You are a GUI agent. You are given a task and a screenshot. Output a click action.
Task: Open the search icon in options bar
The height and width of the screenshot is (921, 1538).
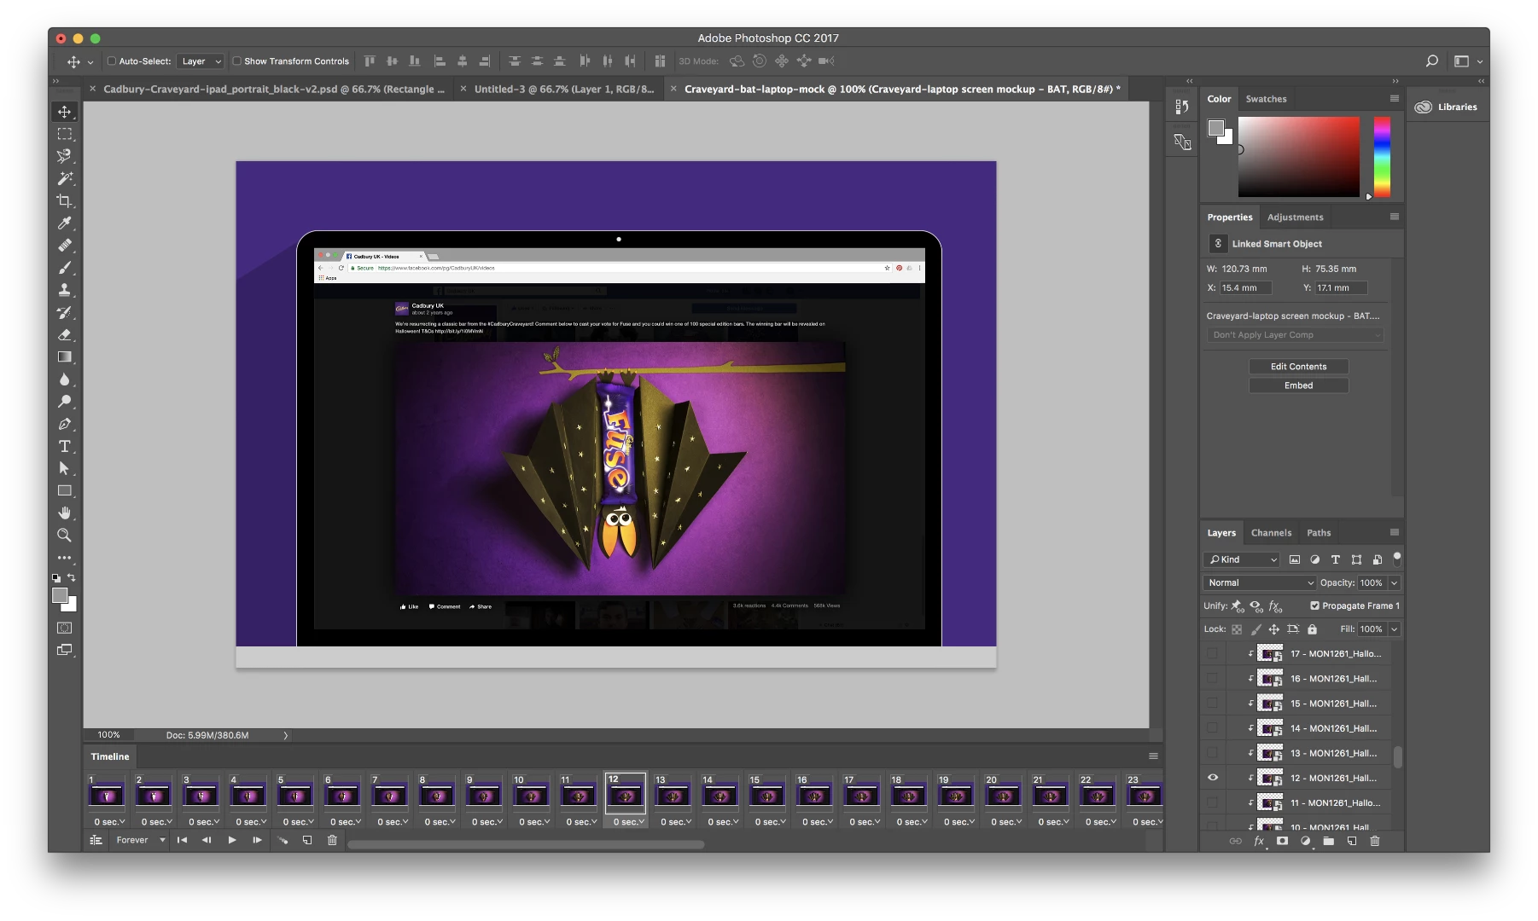1432,61
